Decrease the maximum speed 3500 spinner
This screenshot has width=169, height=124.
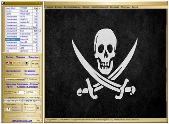(x=36, y=93)
